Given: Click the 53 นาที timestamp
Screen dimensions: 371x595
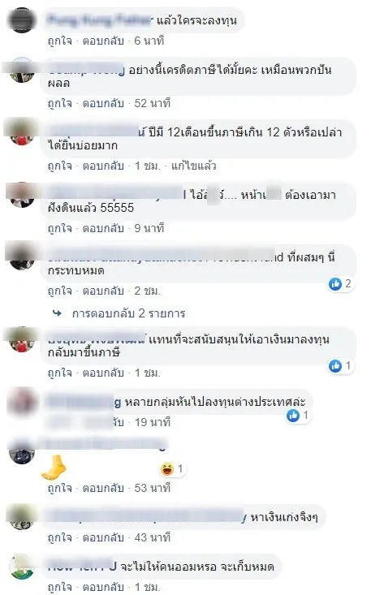Looking at the screenshot, I should tap(153, 488).
